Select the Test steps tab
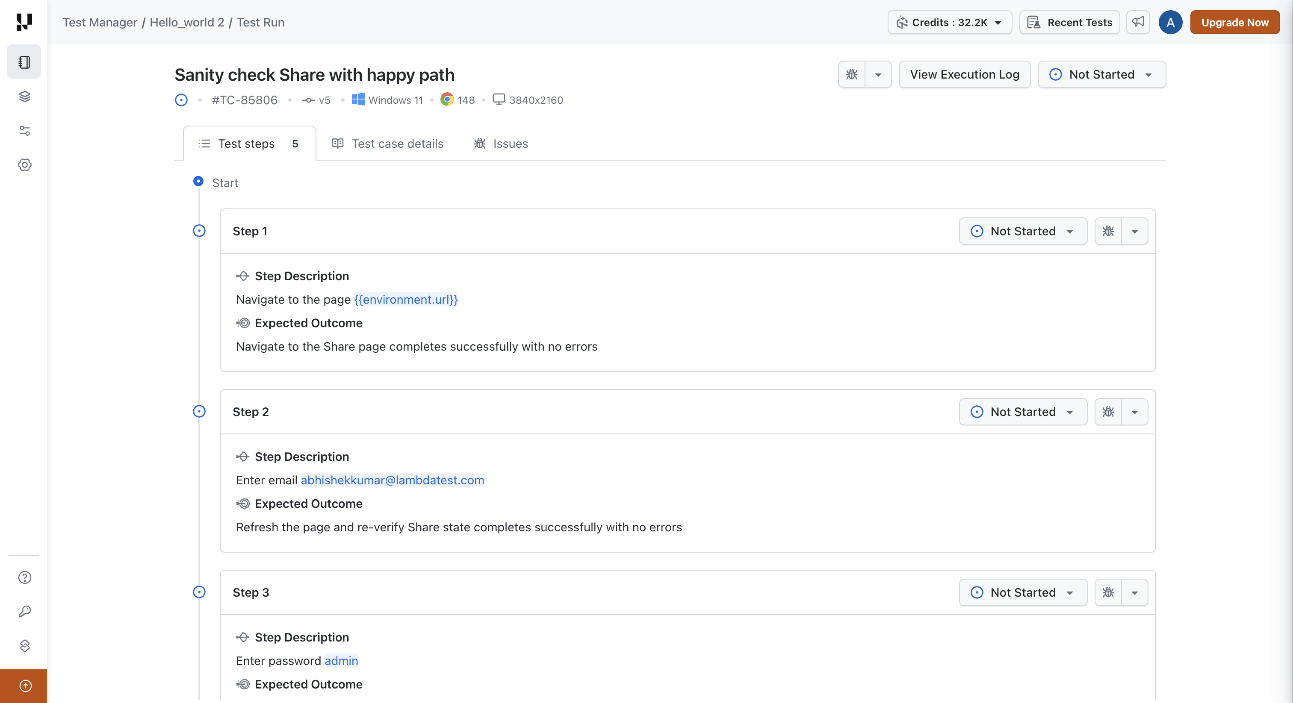Image resolution: width=1293 pixels, height=703 pixels. pyautogui.click(x=249, y=144)
